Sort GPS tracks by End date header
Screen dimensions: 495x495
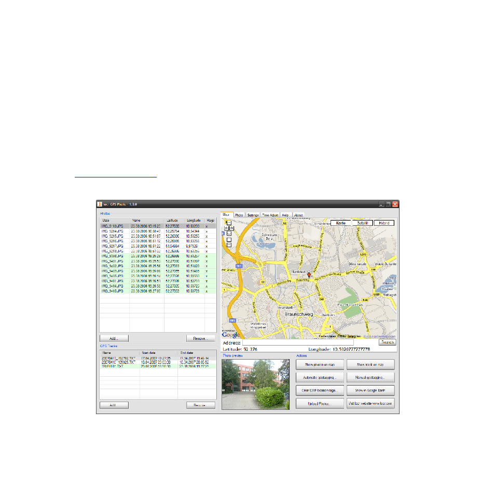coord(197,353)
